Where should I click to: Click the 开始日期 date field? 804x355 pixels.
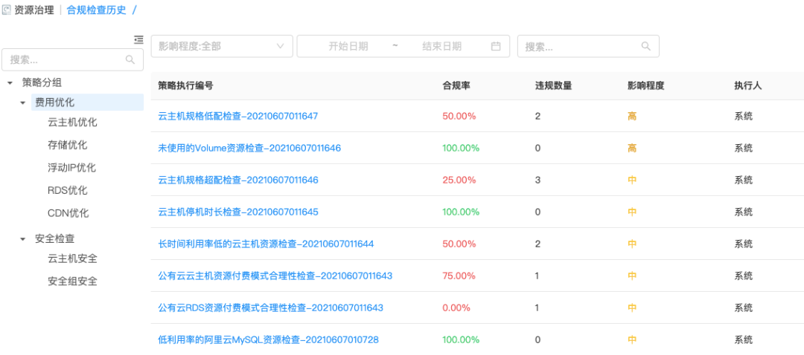click(348, 46)
